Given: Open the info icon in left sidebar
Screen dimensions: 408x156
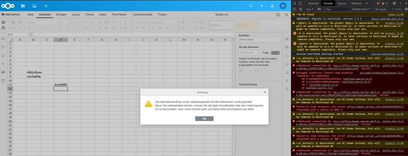Looking at the screenshot, I should 3,81.
